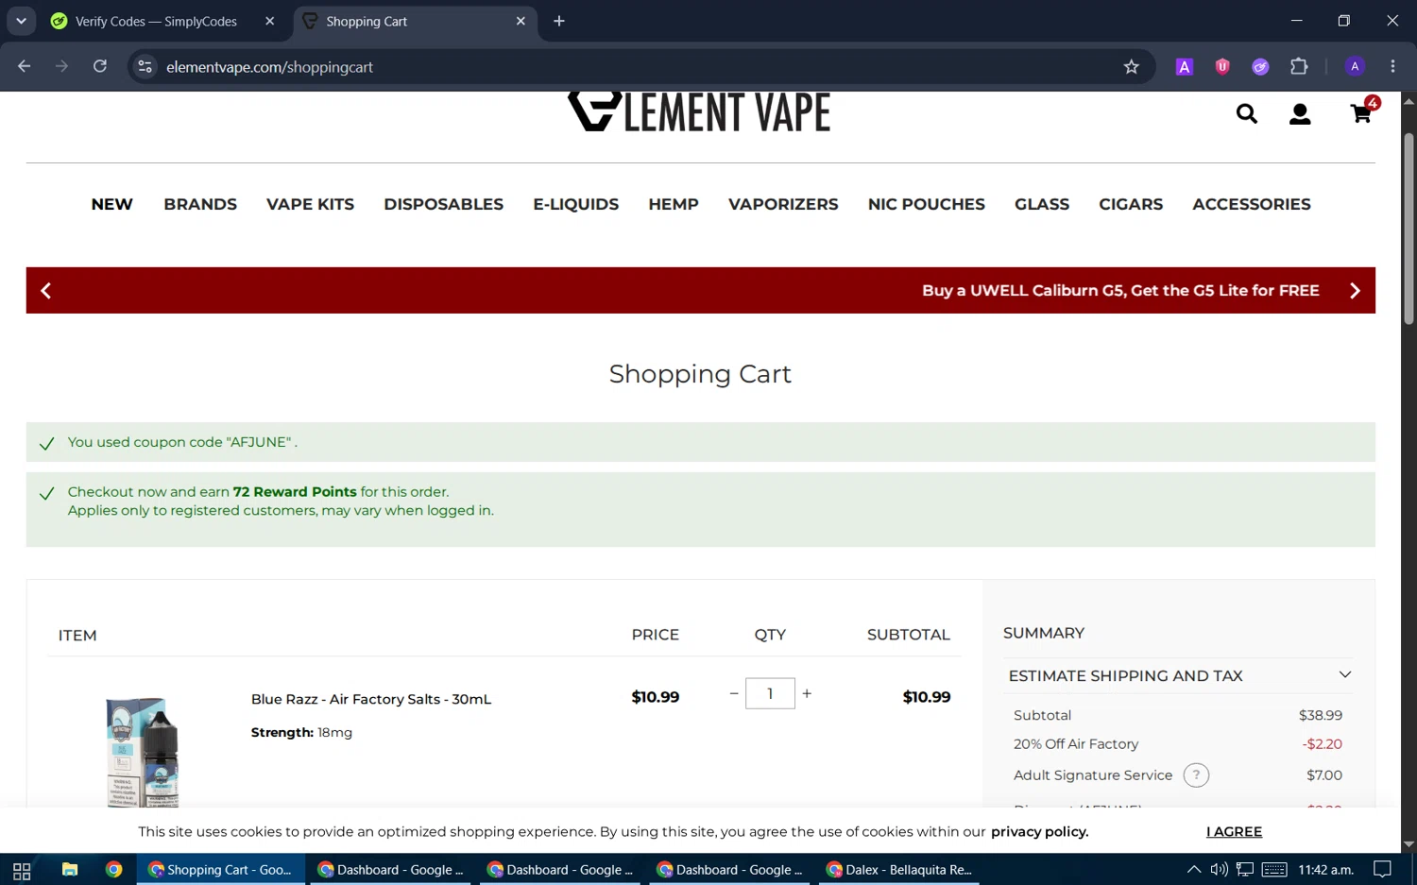1417x885 pixels.
Task: Open File Explorer from taskbar
Action: (x=70, y=870)
